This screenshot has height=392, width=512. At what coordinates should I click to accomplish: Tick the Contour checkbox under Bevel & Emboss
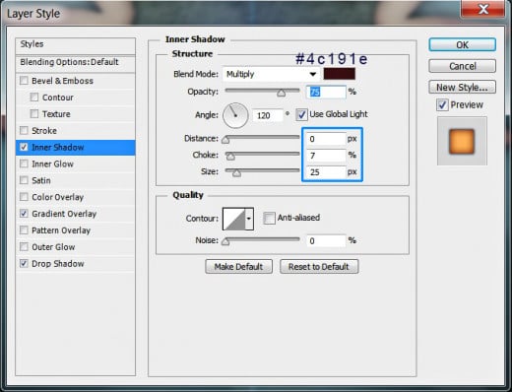point(34,98)
